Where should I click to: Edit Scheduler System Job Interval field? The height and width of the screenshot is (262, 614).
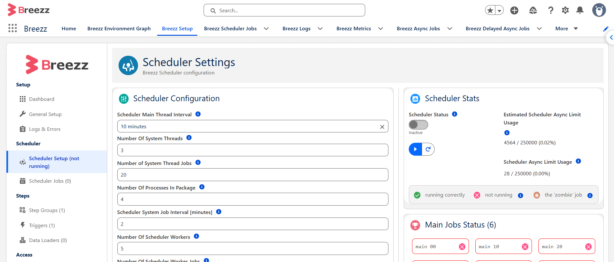(253, 224)
